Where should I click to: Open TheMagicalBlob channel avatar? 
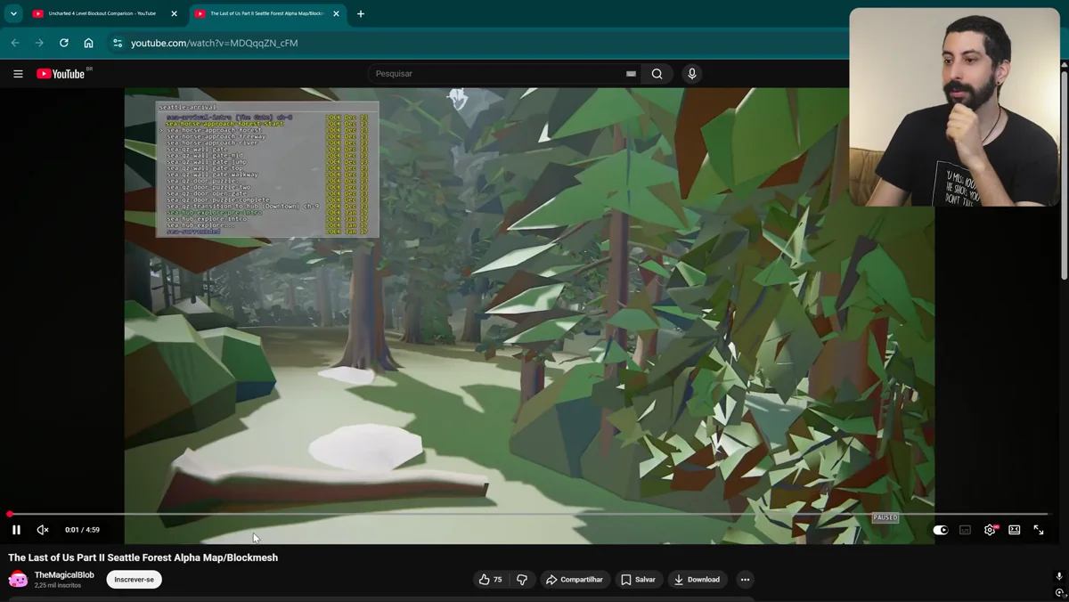click(x=18, y=580)
